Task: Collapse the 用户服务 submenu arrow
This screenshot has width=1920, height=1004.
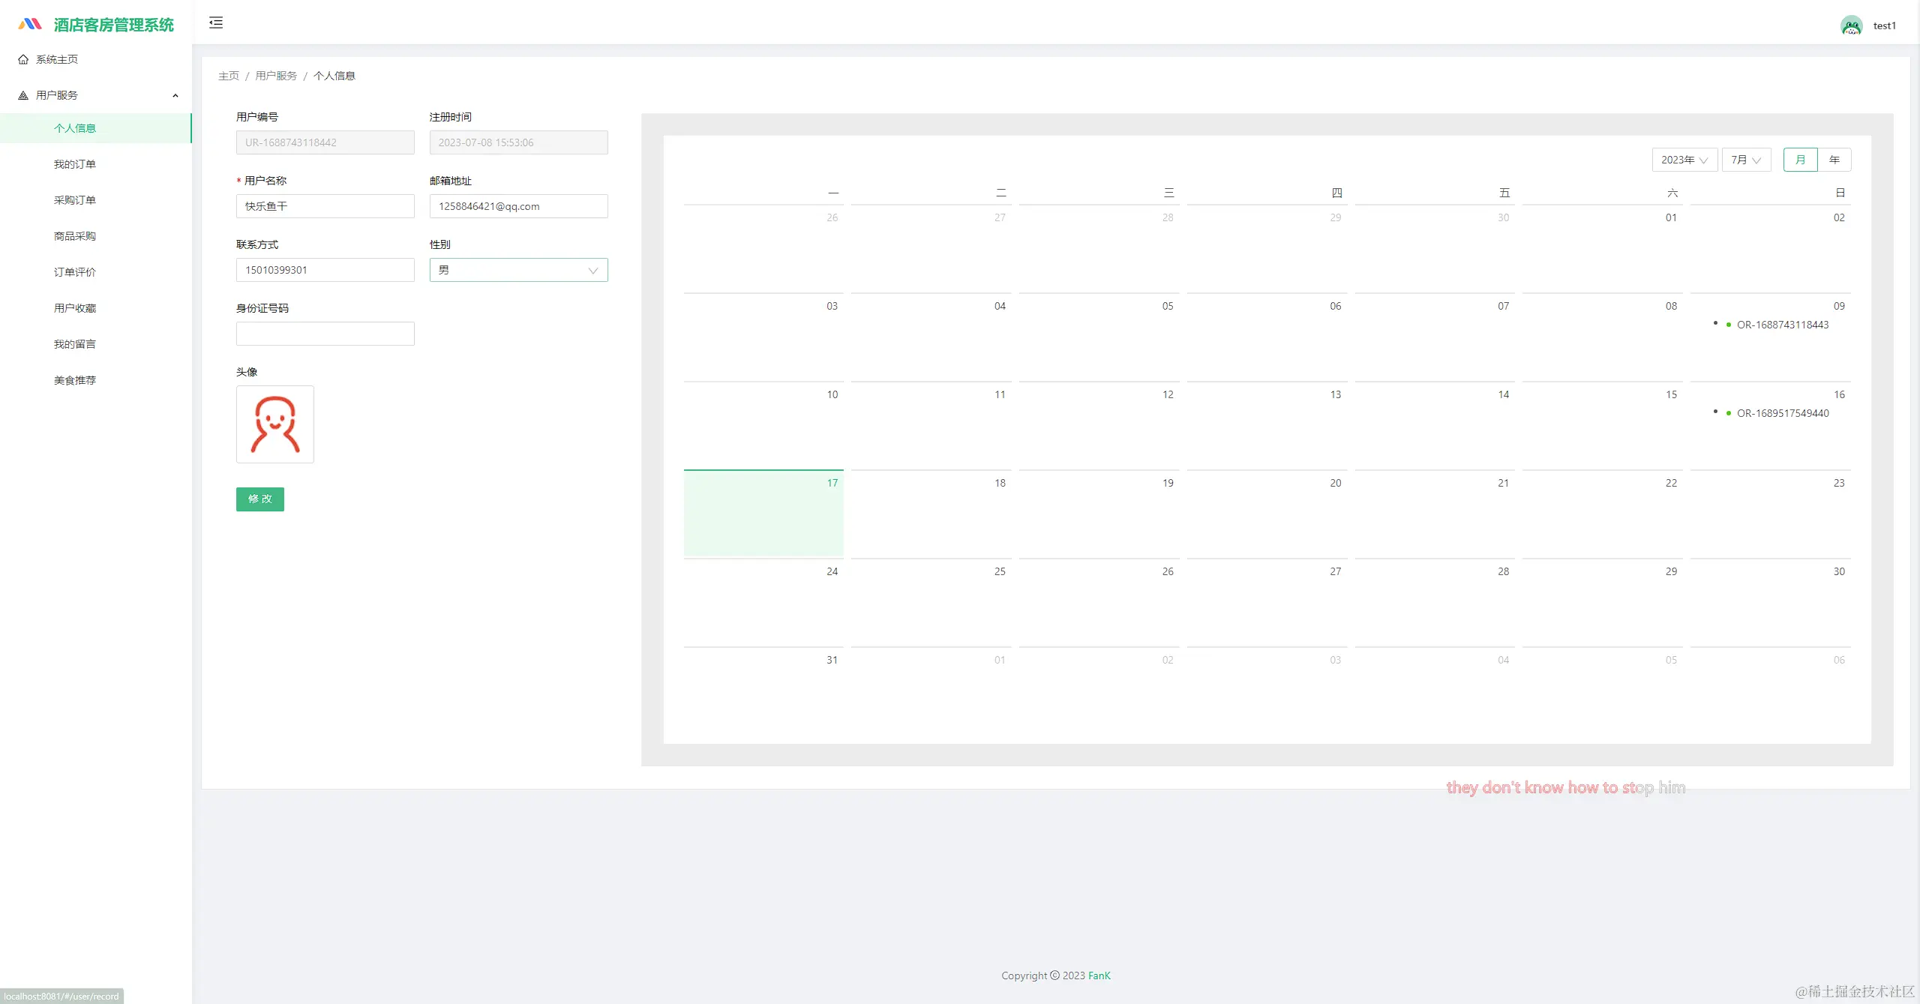Action: click(175, 95)
